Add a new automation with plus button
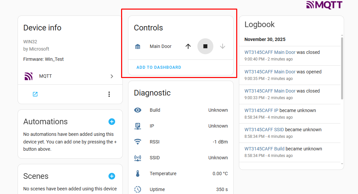Image resolution: width=358 pixels, height=194 pixels. (x=111, y=122)
